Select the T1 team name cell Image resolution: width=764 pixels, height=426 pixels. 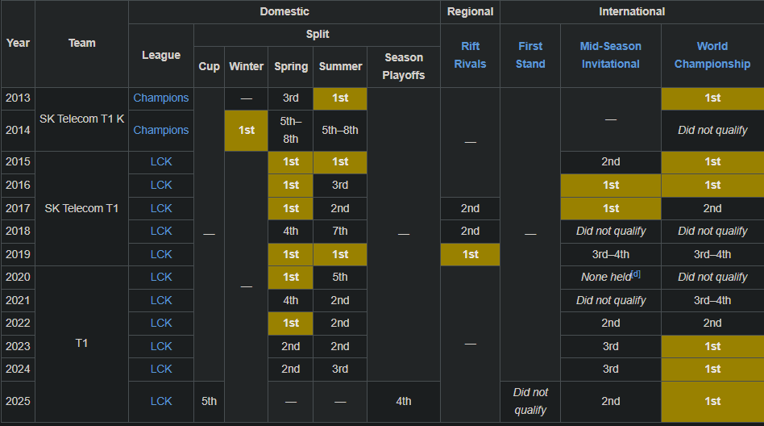click(81, 344)
